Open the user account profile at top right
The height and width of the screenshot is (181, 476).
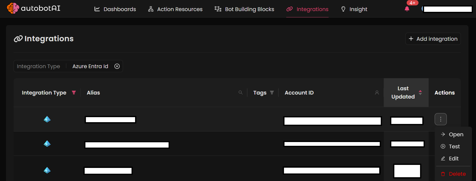pyautogui.click(x=447, y=9)
